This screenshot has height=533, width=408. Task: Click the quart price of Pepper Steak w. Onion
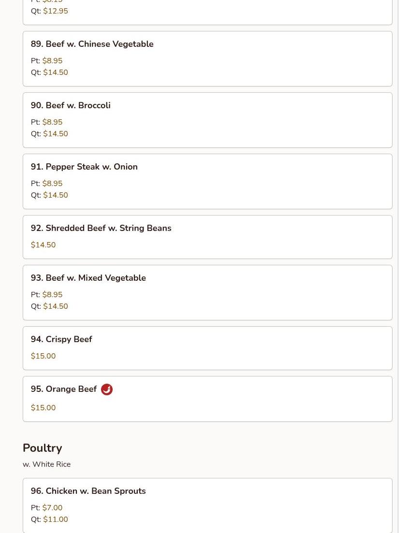tap(56, 195)
